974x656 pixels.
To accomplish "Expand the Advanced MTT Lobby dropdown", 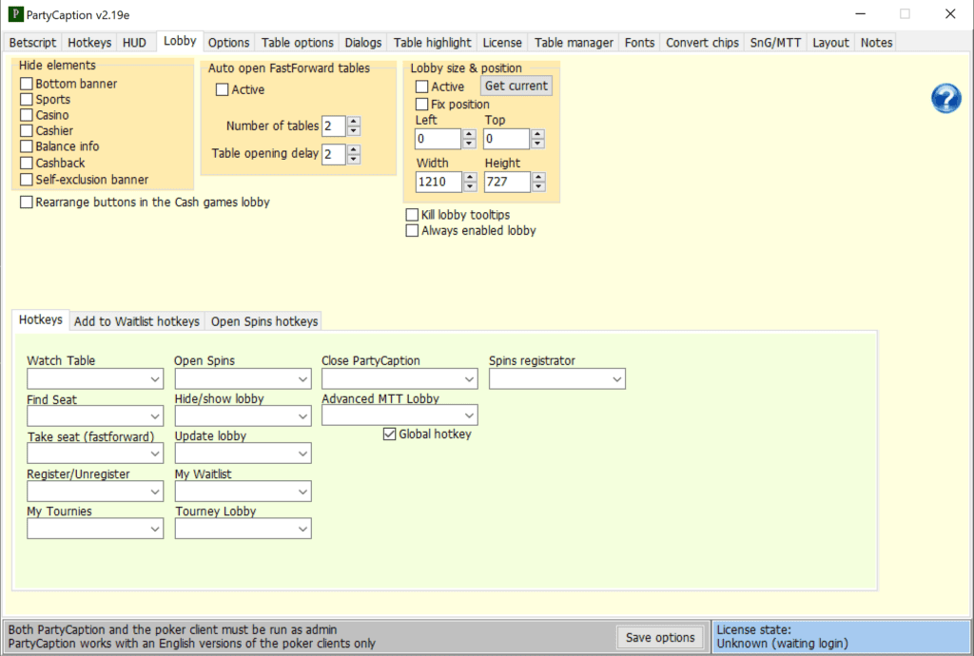I will click(x=399, y=415).
